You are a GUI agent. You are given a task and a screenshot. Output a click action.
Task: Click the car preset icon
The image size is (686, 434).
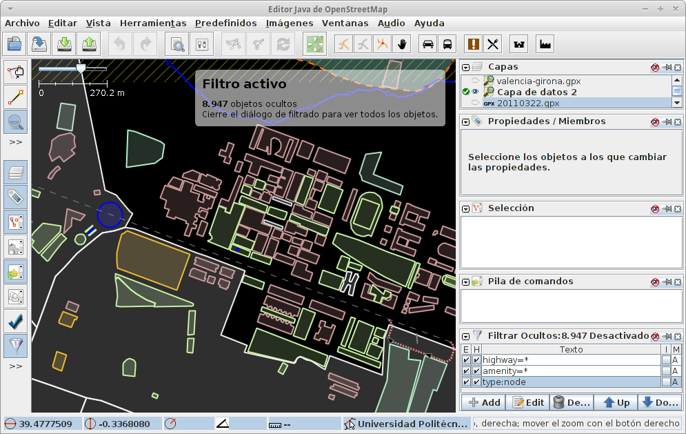[428, 44]
